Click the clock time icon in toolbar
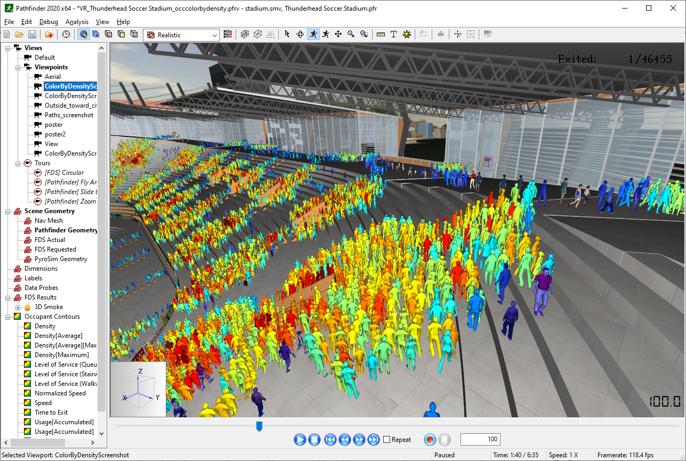Screen dimensions: 686x461 [66, 35]
